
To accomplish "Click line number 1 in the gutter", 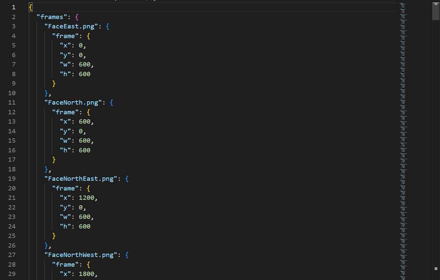I will click(x=14, y=7).
